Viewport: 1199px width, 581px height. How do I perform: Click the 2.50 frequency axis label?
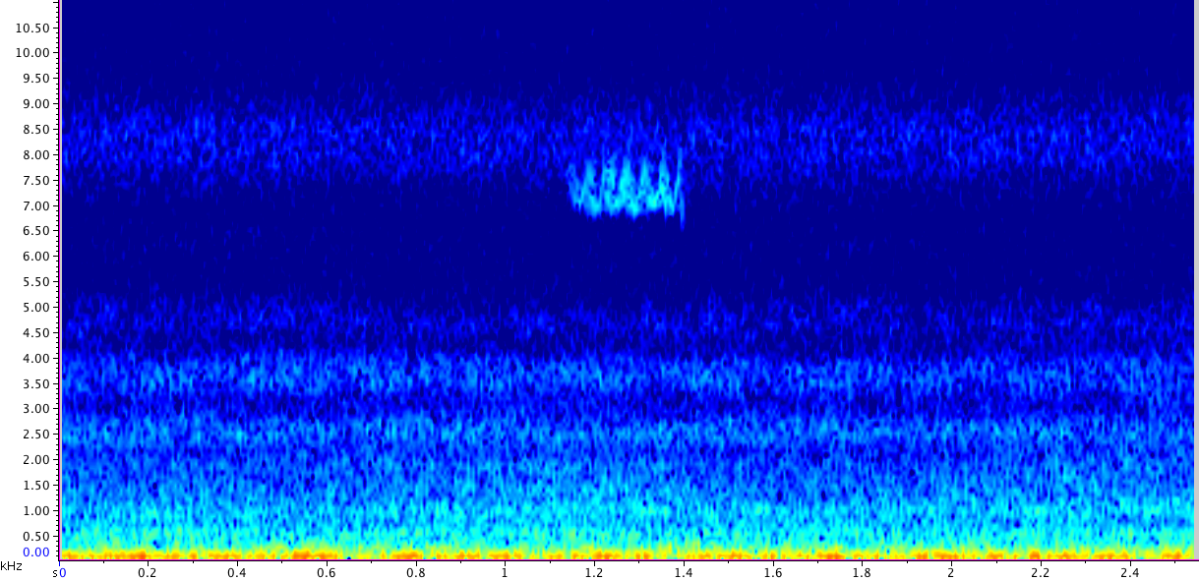tap(36, 435)
